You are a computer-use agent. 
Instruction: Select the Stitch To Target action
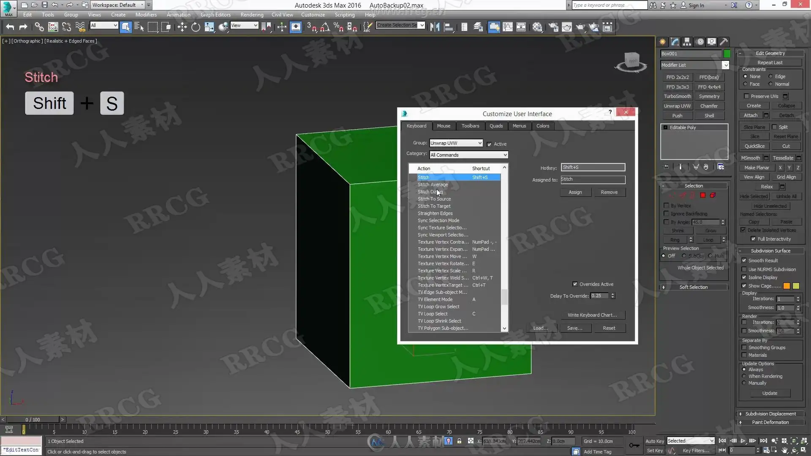[x=434, y=206]
